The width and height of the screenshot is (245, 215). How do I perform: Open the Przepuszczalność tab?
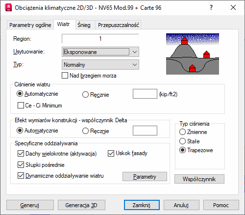point(119,25)
